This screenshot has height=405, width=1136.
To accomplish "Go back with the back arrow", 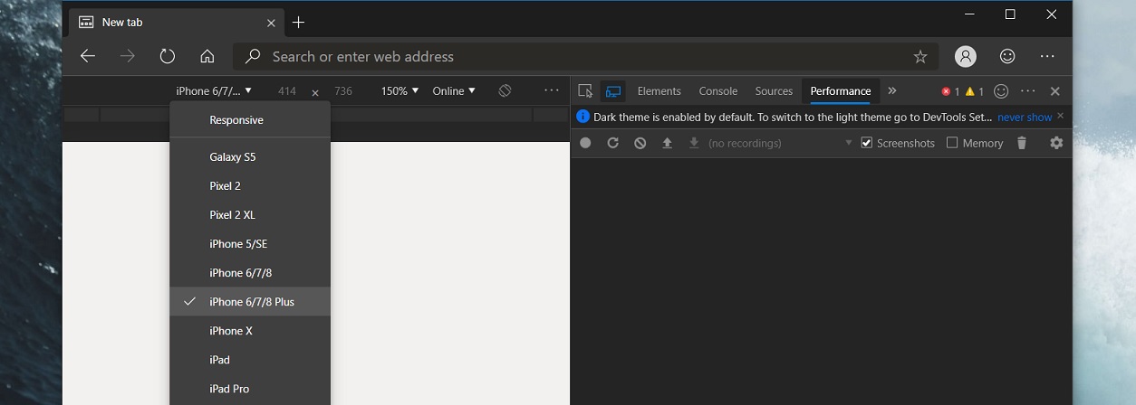I will 88,56.
